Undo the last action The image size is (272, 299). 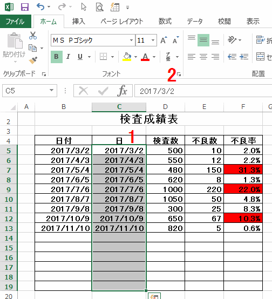pos(40,7)
